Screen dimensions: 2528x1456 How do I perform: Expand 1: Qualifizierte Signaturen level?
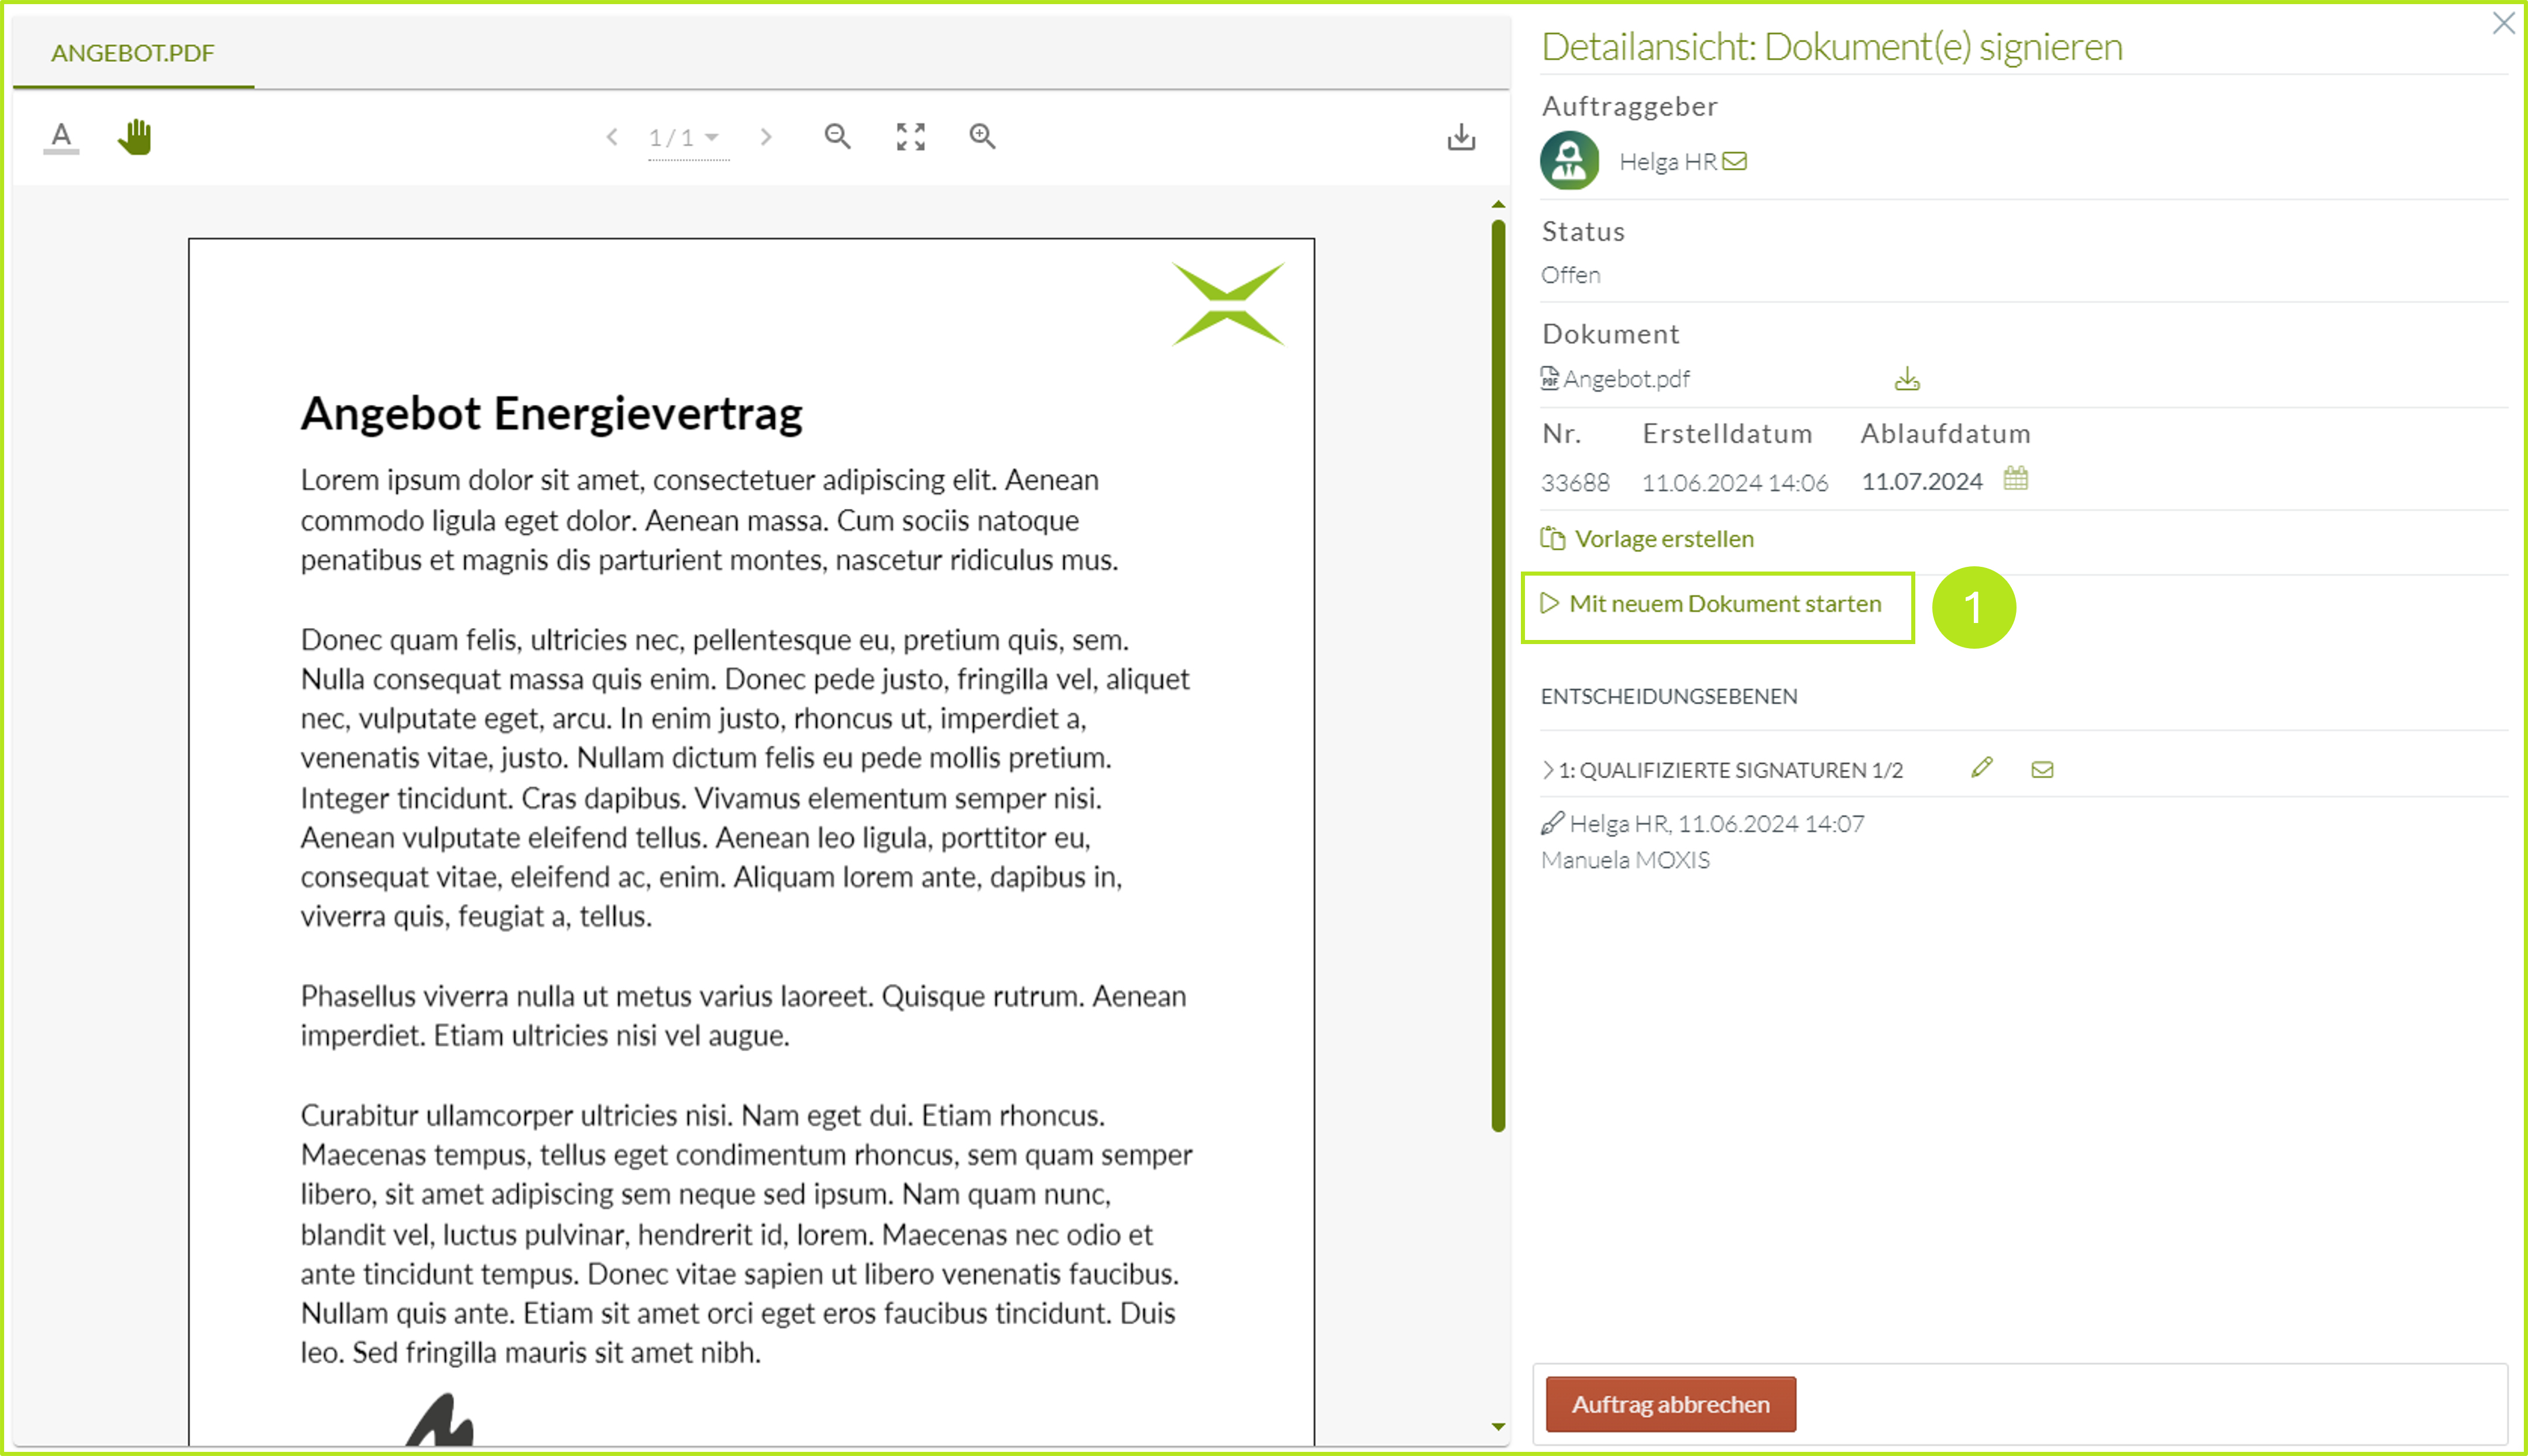tap(1548, 769)
